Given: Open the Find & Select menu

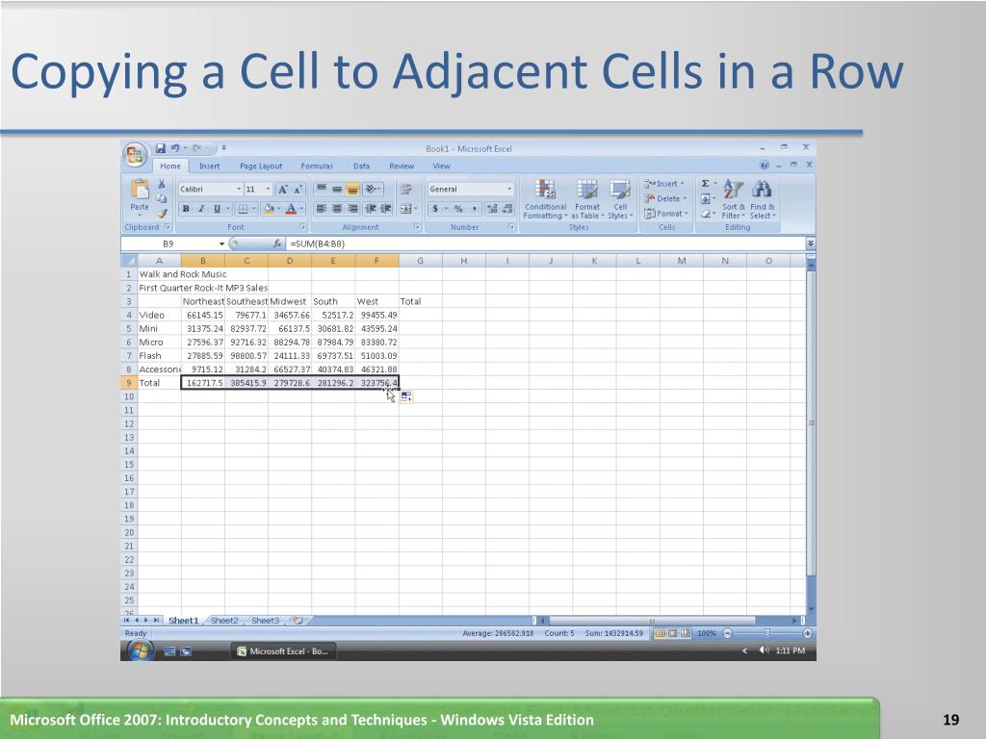Looking at the screenshot, I should pyautogui.click(x=763, y=199).
